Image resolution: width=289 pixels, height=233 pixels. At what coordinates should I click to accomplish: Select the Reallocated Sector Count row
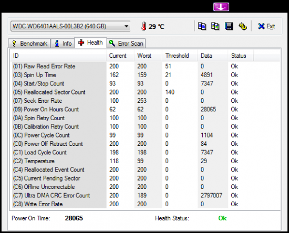146,92
